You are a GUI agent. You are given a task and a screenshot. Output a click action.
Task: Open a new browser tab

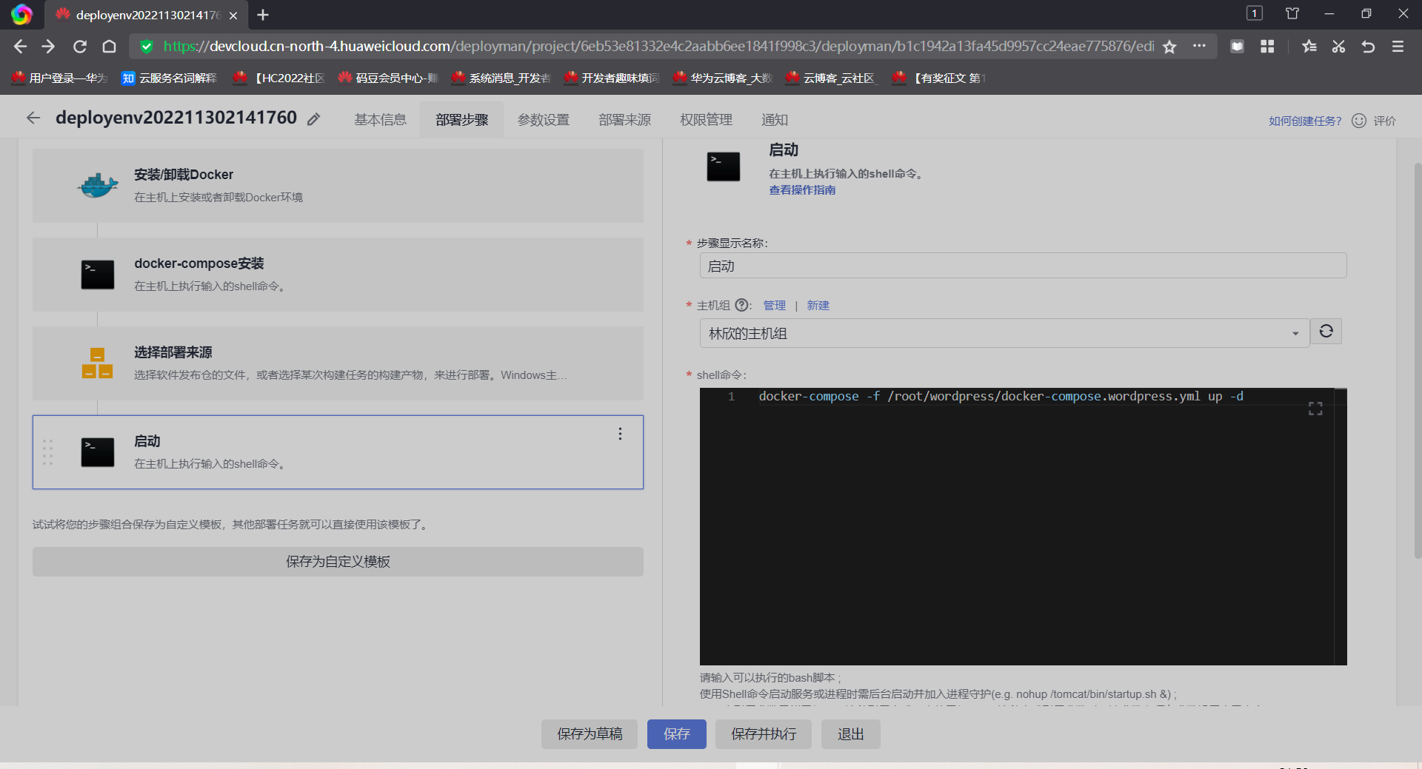coord(263,15)
